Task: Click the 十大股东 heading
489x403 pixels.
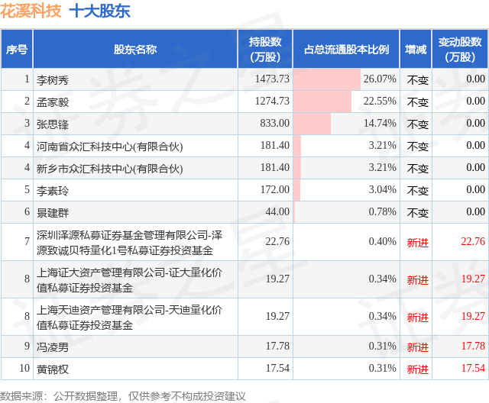Action: tap(99, 11)
